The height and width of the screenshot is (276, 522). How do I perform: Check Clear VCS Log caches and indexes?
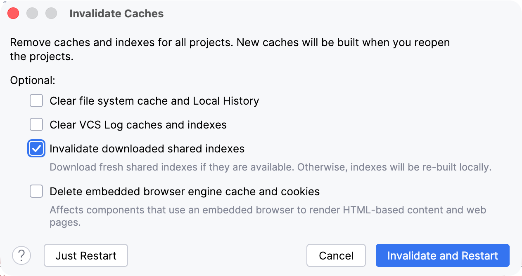pos(36,124)
